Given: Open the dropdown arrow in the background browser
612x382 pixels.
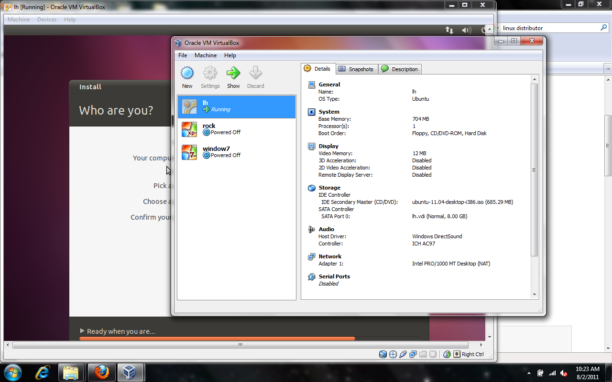Looking at the screenshot, I should tap(608, 69).
